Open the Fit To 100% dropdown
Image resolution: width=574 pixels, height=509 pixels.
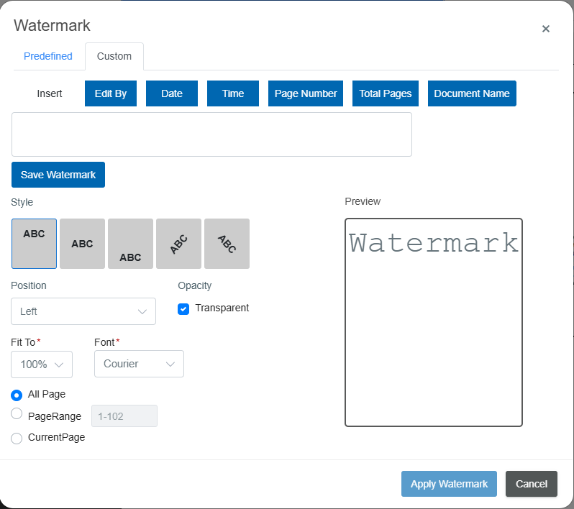[42, 364]
